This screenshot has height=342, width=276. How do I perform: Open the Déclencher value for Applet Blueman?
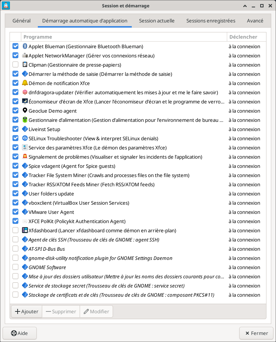[x=244, y=46]
